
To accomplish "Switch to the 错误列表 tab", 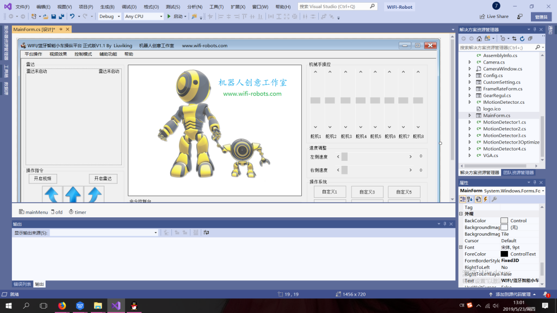I will [22, 284].
